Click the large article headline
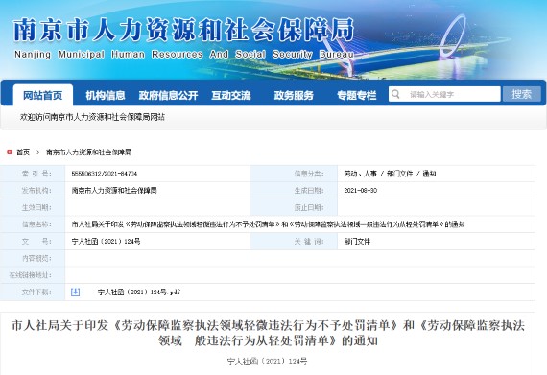Image resolution: width=547 pixels, height=375 pixels. pos(268,333)
